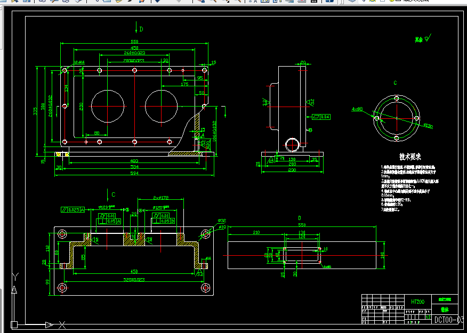Toggle layer on/off lightbulb in layer box
The width and height of the screenshot is (467, 333).
pos(364,1)
